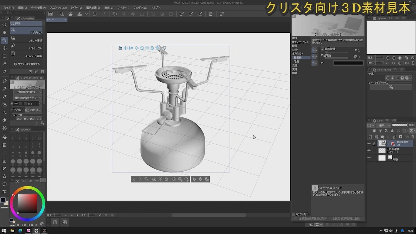Open the フィルター(I) menu
Image resolution: width=416 pixels, height=234 pixels.
123,8
